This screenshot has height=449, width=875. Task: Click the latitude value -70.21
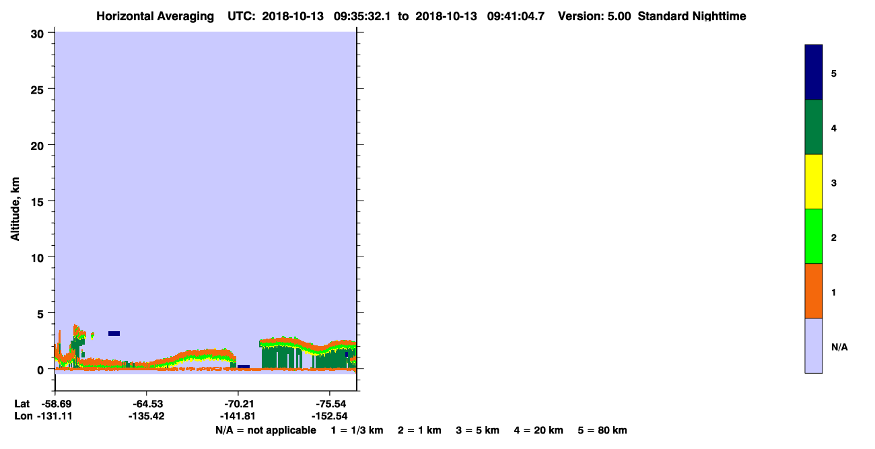click(x=238, y=404)
